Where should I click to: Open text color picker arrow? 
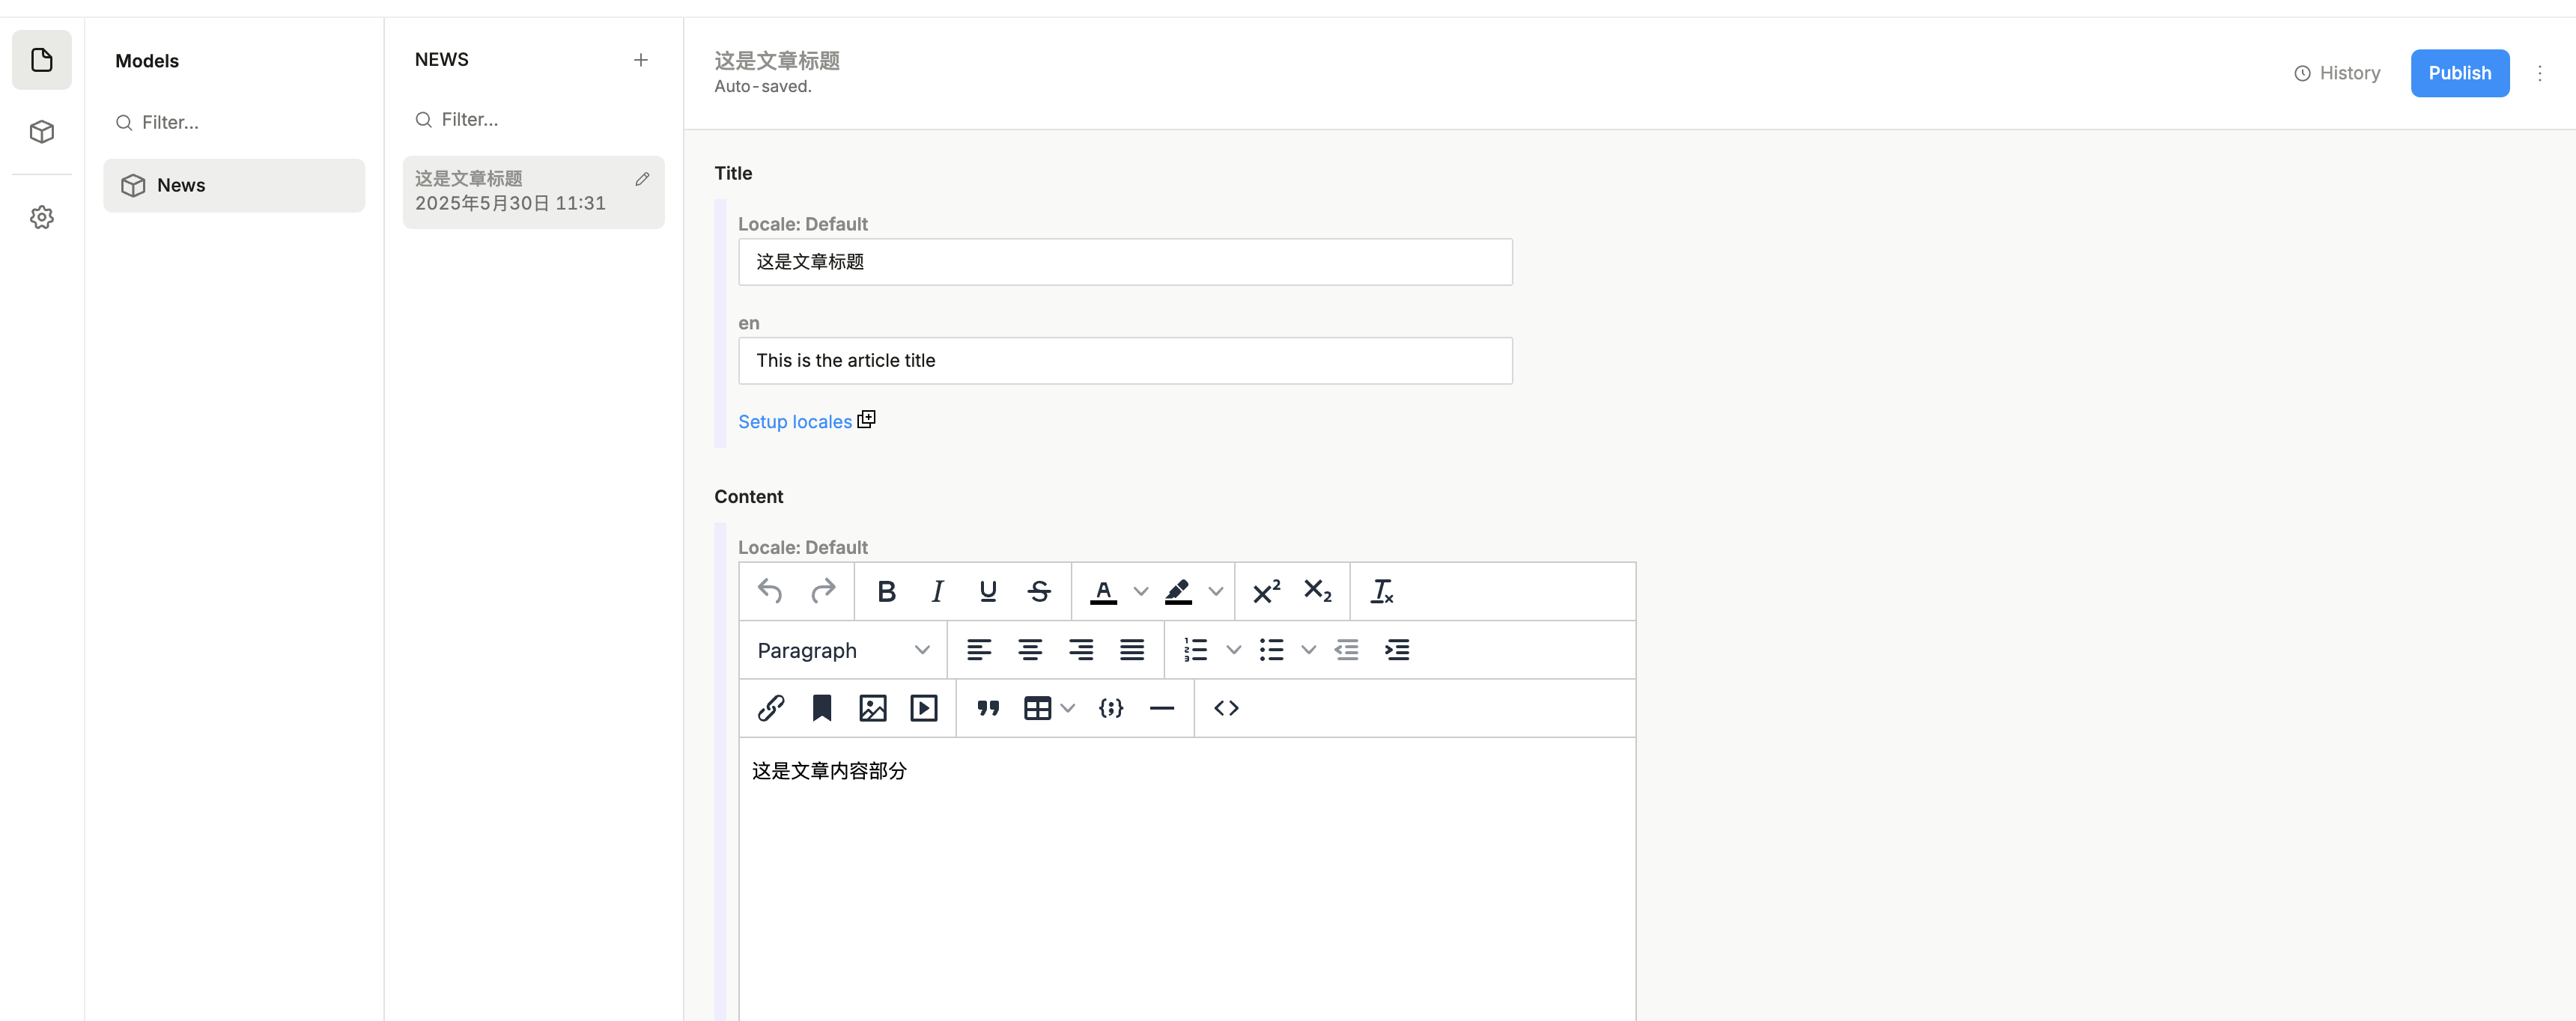point(1140,591)
